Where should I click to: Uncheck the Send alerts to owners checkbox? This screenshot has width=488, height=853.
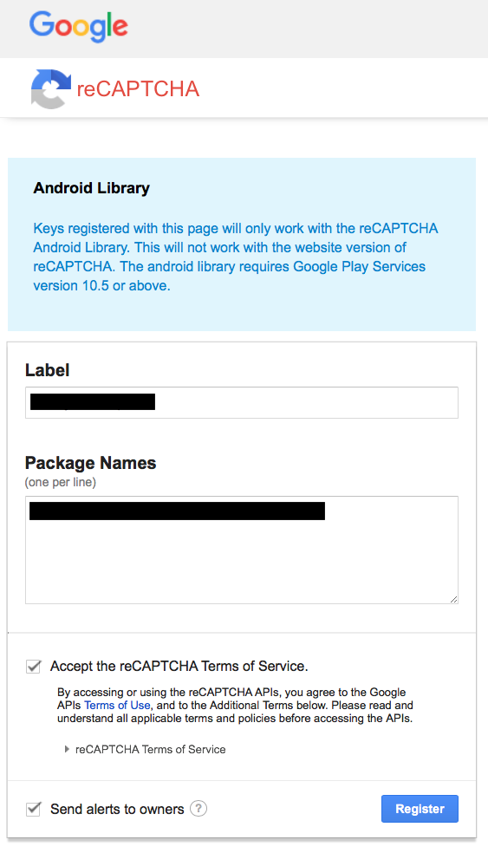(x=34, y=809)
